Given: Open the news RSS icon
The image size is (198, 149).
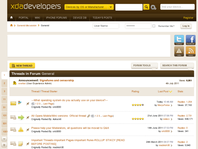Looking at the screenshot, I should pos(191,51).
